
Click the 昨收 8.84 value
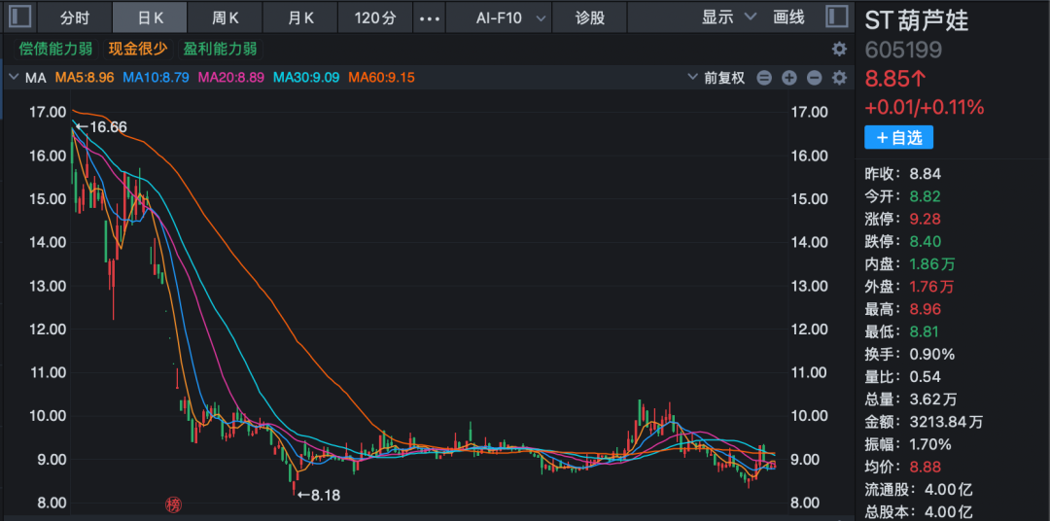[x=926, y=174]
